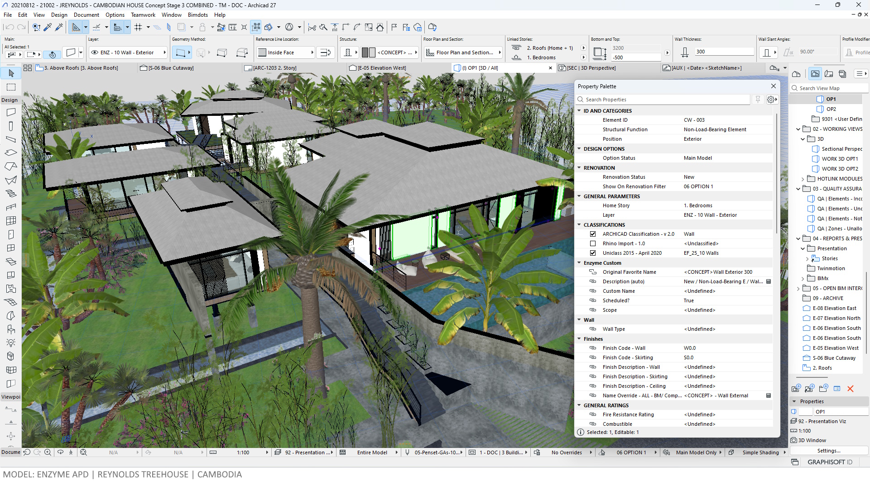
Task: Select the Lamp tool icon
Action: click(11, 343)
